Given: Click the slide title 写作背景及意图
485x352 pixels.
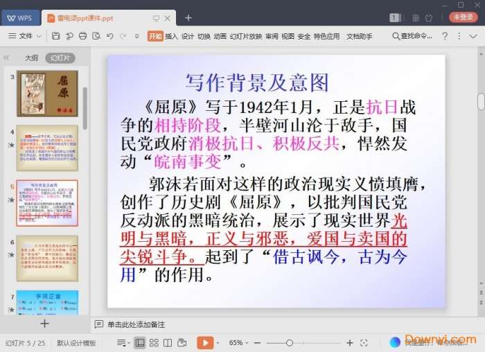Looking at the screenshot, I should click(x=257, y=82).
